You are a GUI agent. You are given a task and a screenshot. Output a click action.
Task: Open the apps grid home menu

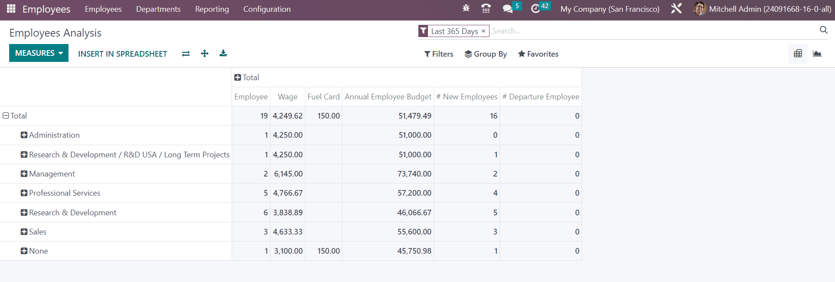click(11, 9)
